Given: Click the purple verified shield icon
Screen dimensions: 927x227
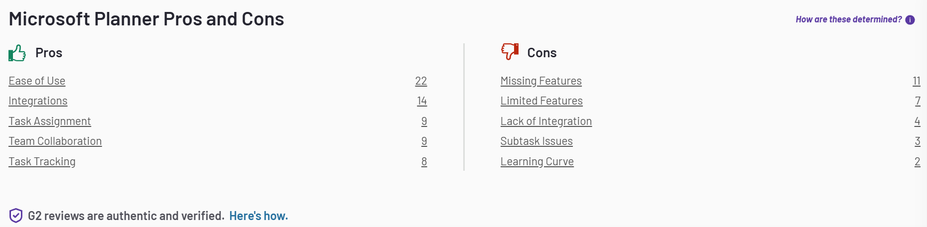Looking at the screenshot, I should point(16,216).
